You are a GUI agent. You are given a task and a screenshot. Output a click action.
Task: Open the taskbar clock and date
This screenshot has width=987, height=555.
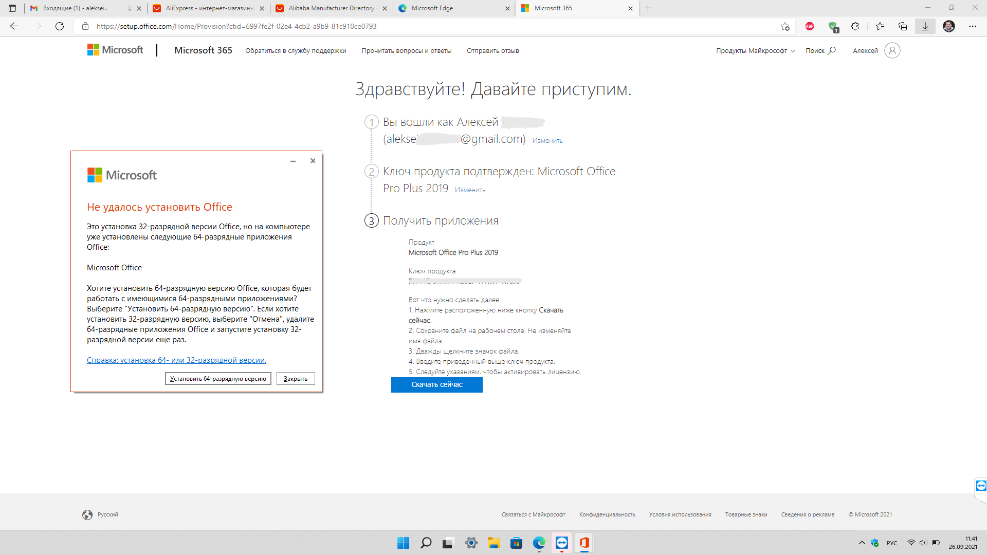tap(963, 543)
